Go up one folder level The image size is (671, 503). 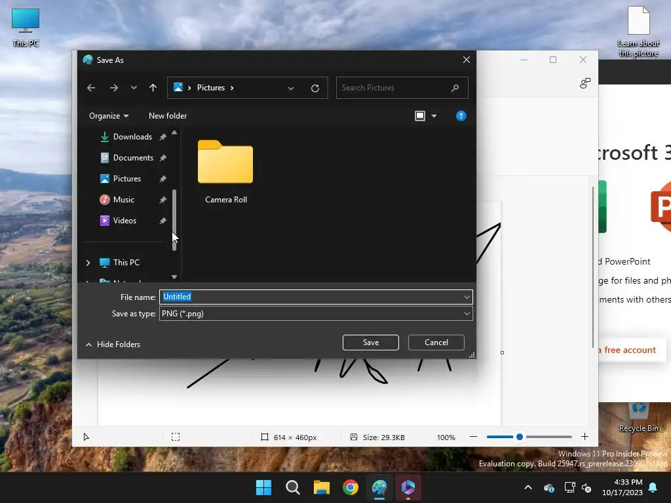153,88
